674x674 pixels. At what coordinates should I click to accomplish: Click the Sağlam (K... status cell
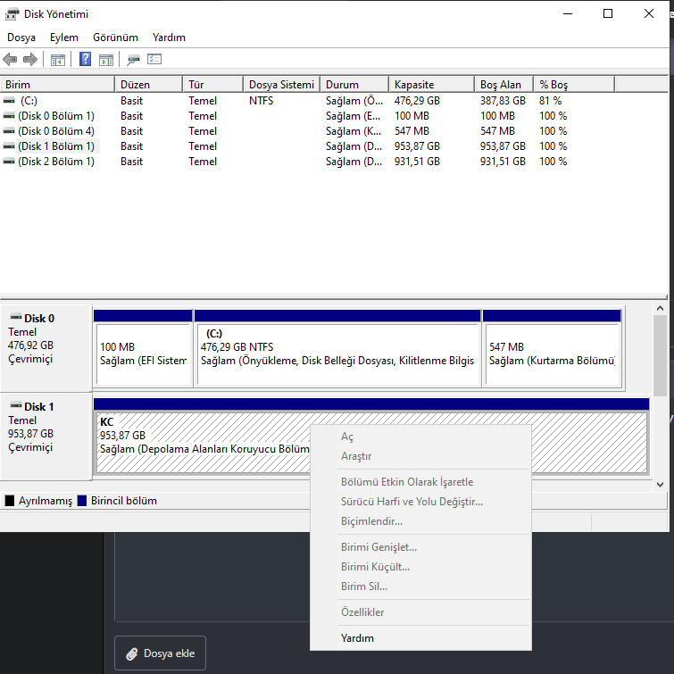click(354, 131)
